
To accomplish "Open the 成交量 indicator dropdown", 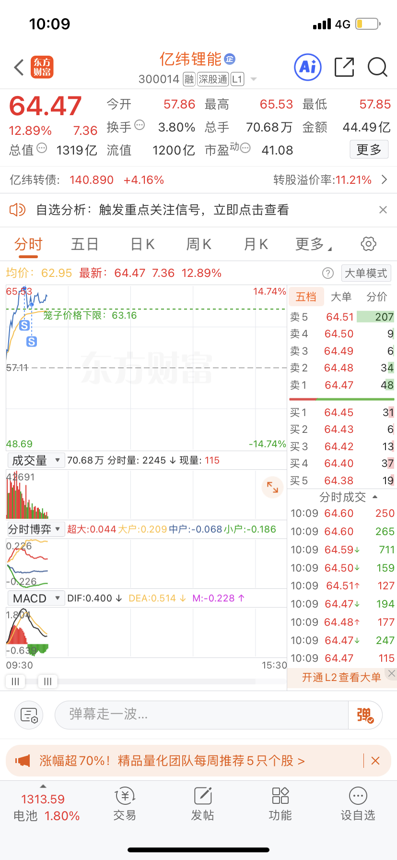I will pos(35,461).
